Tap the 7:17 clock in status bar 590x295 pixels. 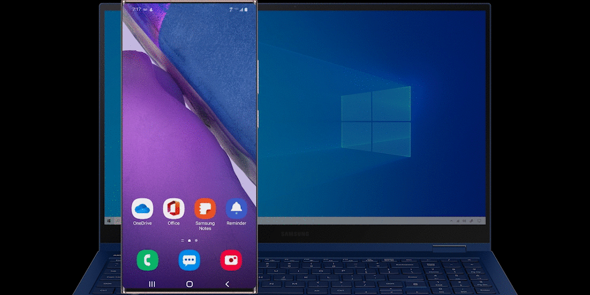137,9
